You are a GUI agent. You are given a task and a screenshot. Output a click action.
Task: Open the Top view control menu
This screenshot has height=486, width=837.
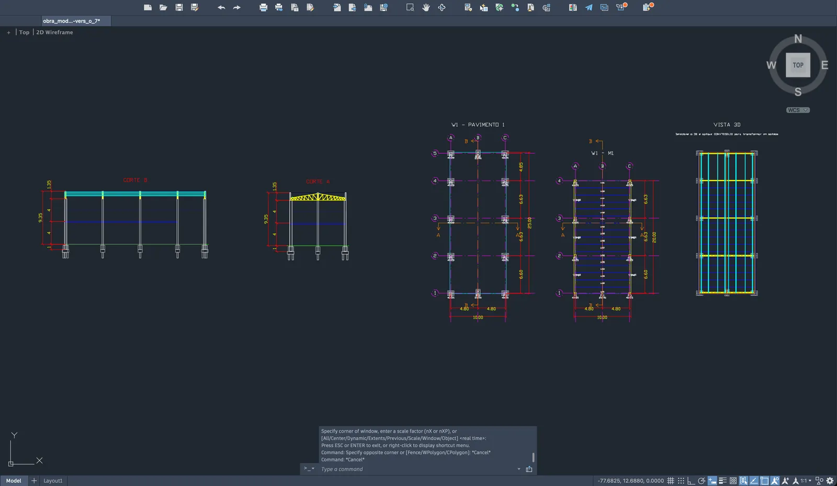pyautogui.click(x=24, y=32)
